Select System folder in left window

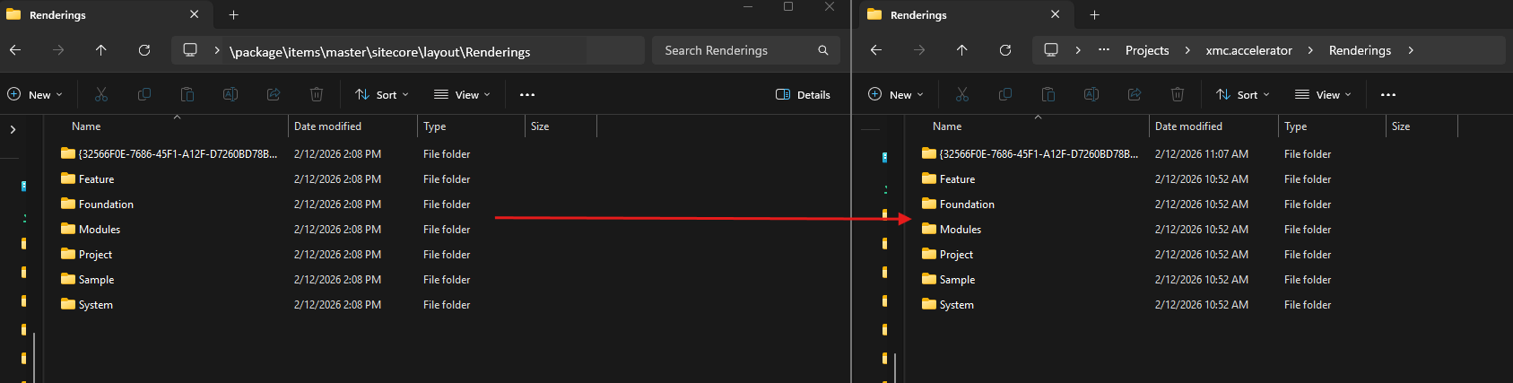tap(87, 305)
